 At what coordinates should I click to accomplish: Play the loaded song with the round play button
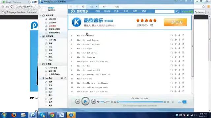click(85, 101)
